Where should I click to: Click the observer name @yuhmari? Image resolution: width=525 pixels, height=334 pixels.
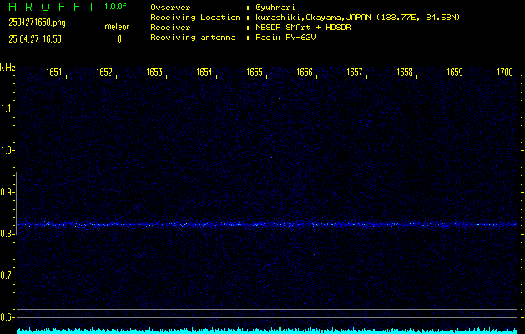click(275, 8)
